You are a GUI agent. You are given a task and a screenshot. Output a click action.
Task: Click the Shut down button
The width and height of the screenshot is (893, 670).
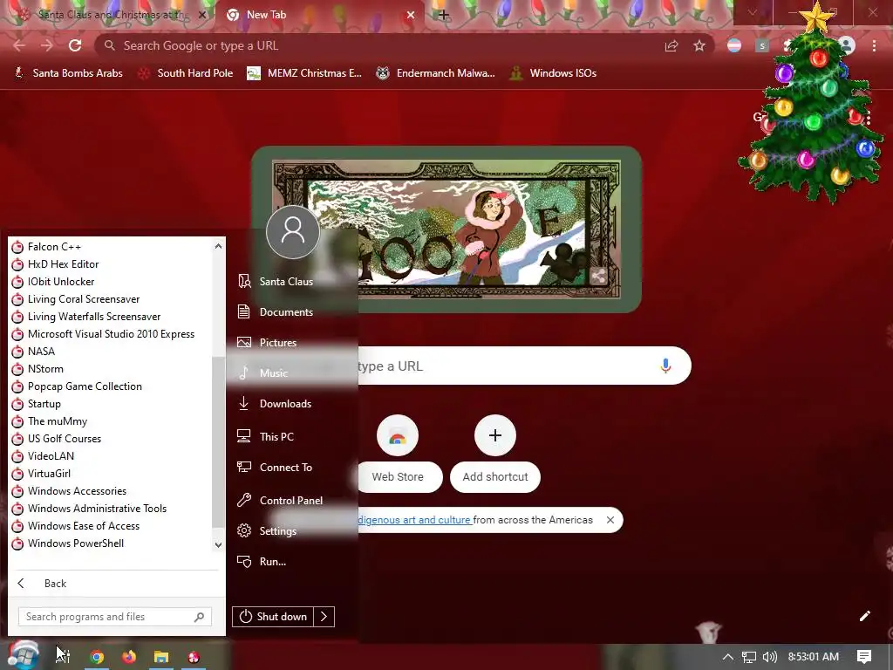[273, 617]
